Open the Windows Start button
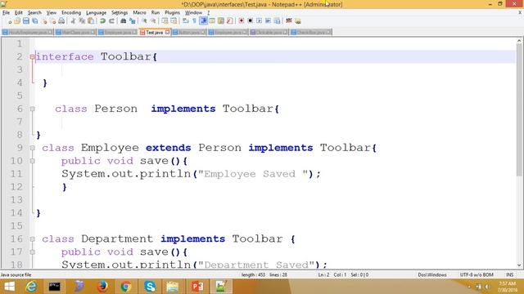This screenshot has width=524, height=294. (9, 287)
